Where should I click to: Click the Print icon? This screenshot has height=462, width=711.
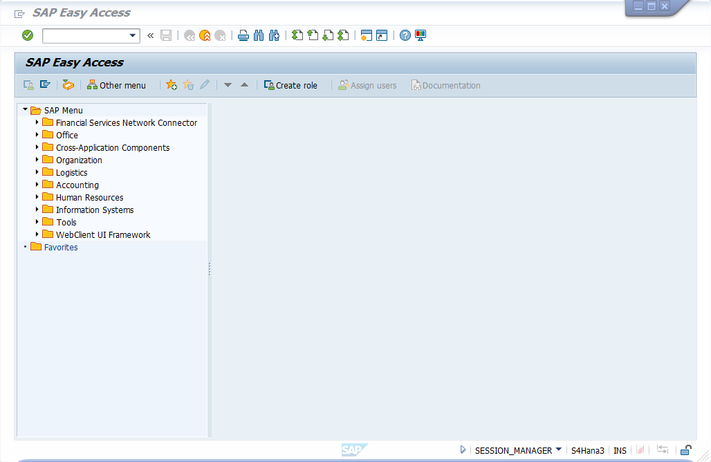(243, 35)
